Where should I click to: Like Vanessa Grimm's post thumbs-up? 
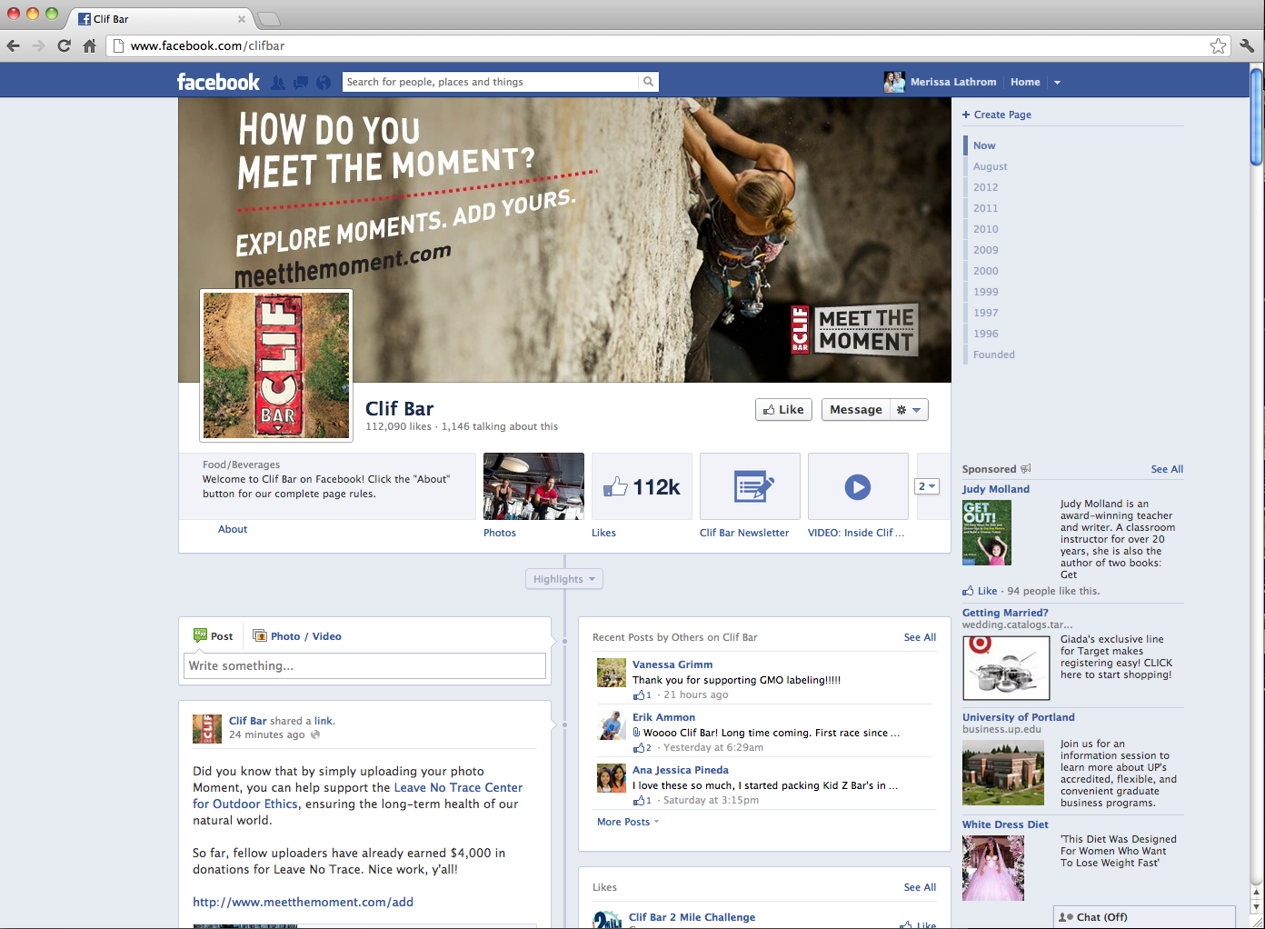tap(639, 694)
